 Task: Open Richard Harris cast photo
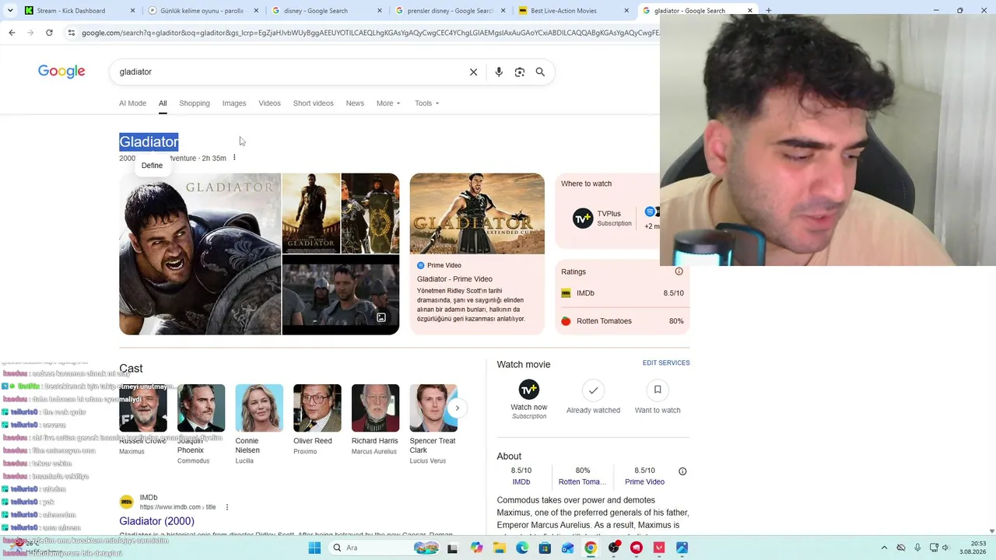[375, 408]
